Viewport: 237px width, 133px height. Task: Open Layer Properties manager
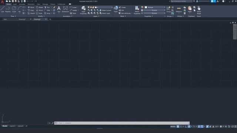coord(83,10)
